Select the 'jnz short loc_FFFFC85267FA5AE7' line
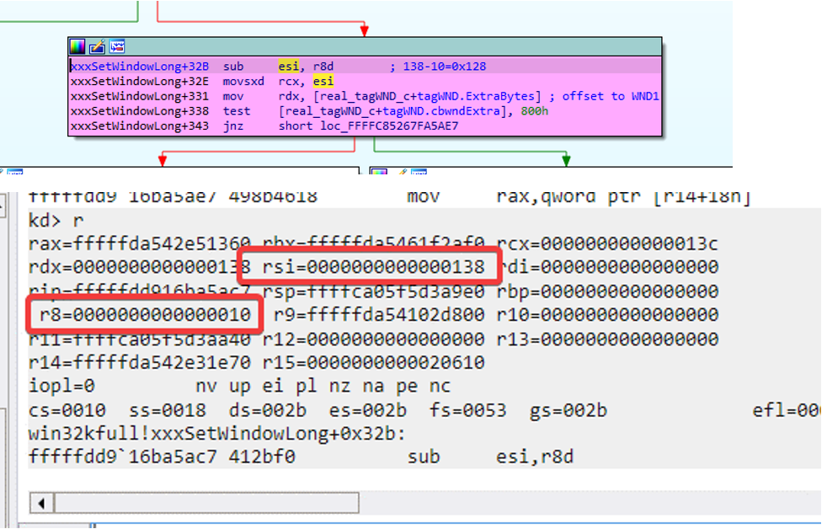Viewport: 827px width, 529px height. [x=365, y=126]
